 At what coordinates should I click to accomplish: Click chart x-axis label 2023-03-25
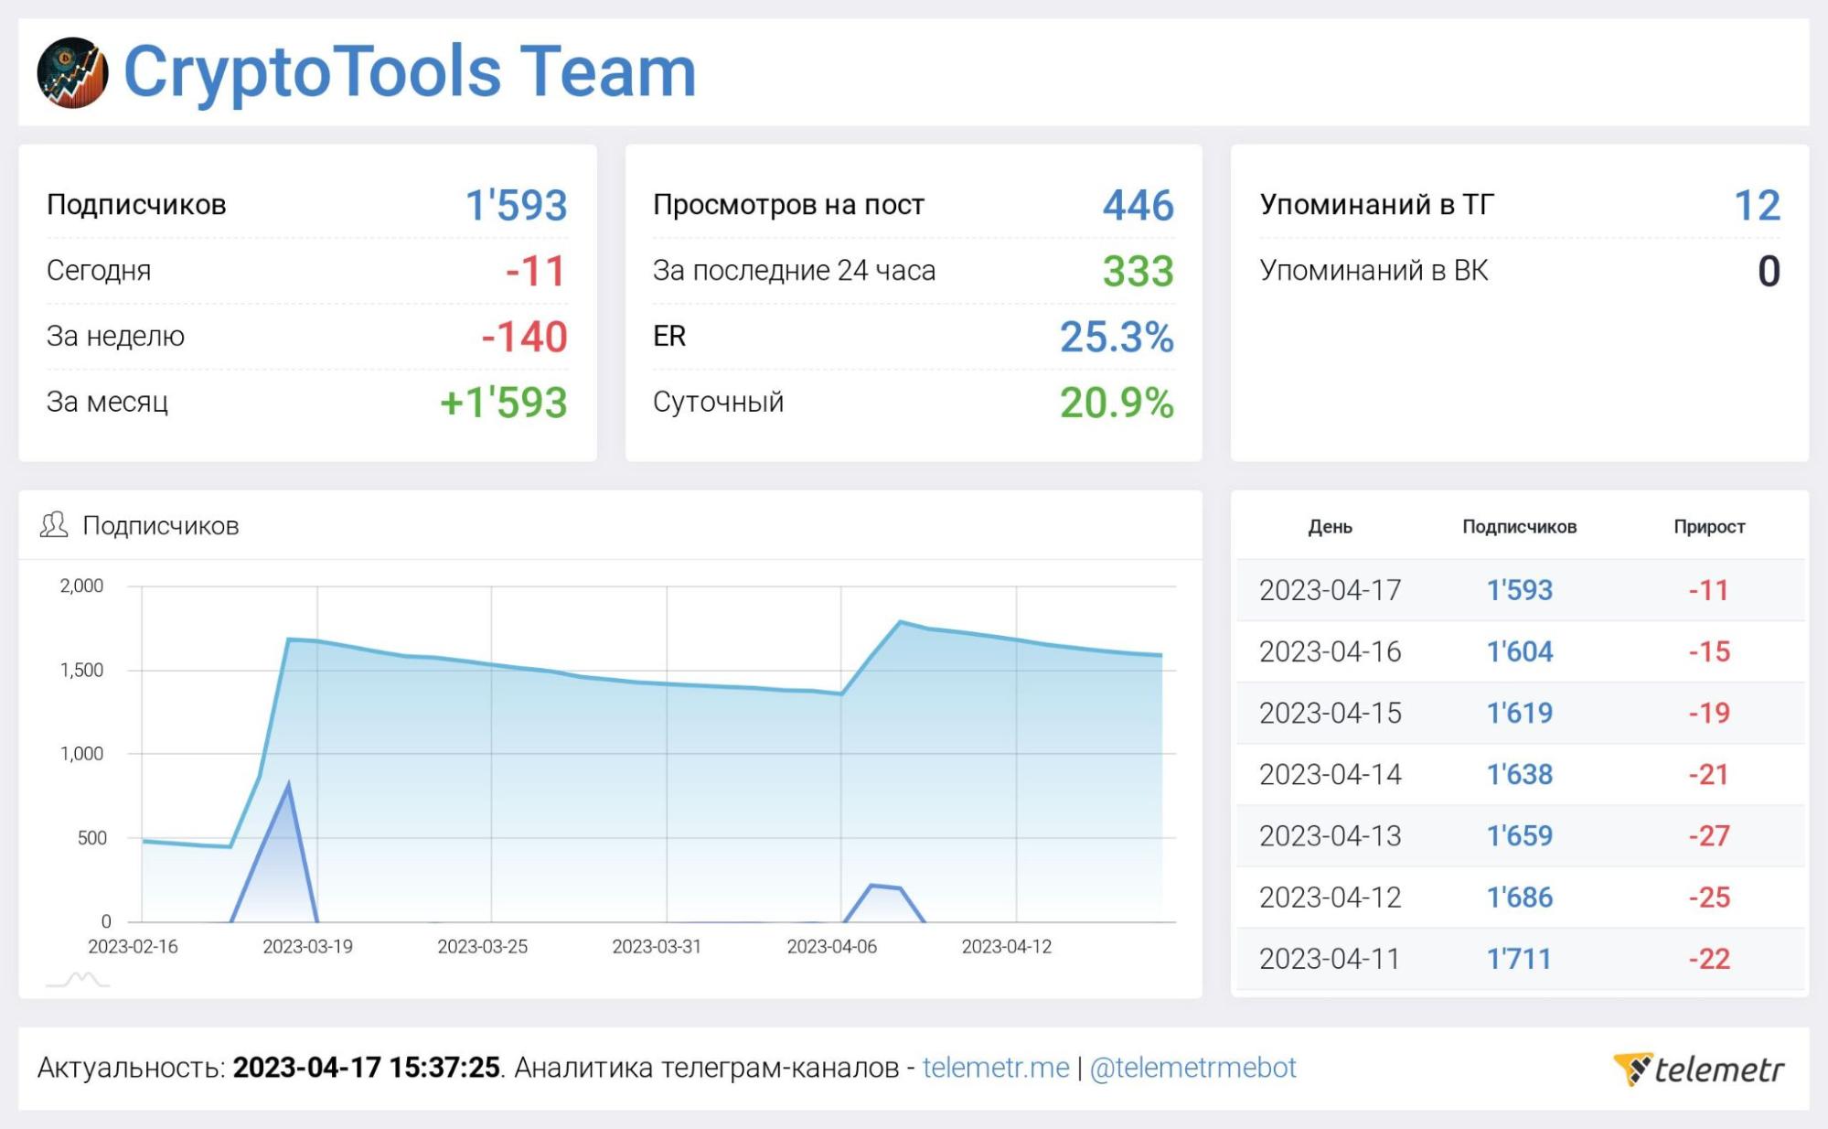482,947
